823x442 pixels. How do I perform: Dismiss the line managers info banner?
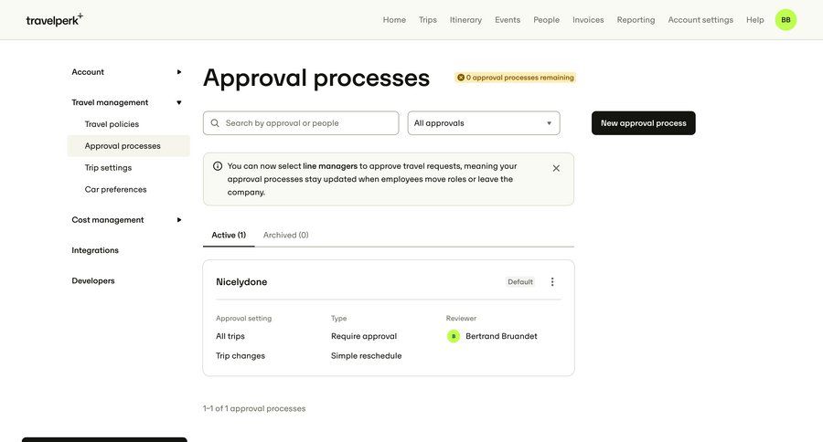(556, 168)
